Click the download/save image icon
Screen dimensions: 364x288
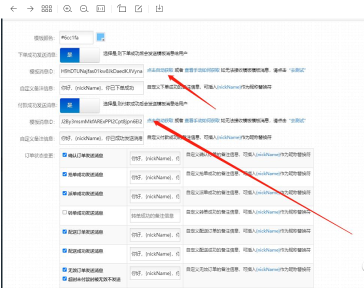pos(159,9)
